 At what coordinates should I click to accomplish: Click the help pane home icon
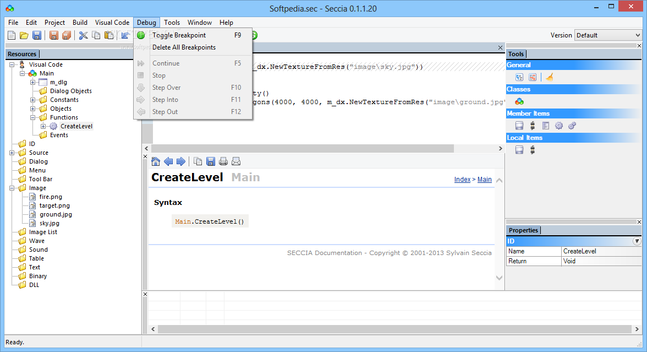156,161
